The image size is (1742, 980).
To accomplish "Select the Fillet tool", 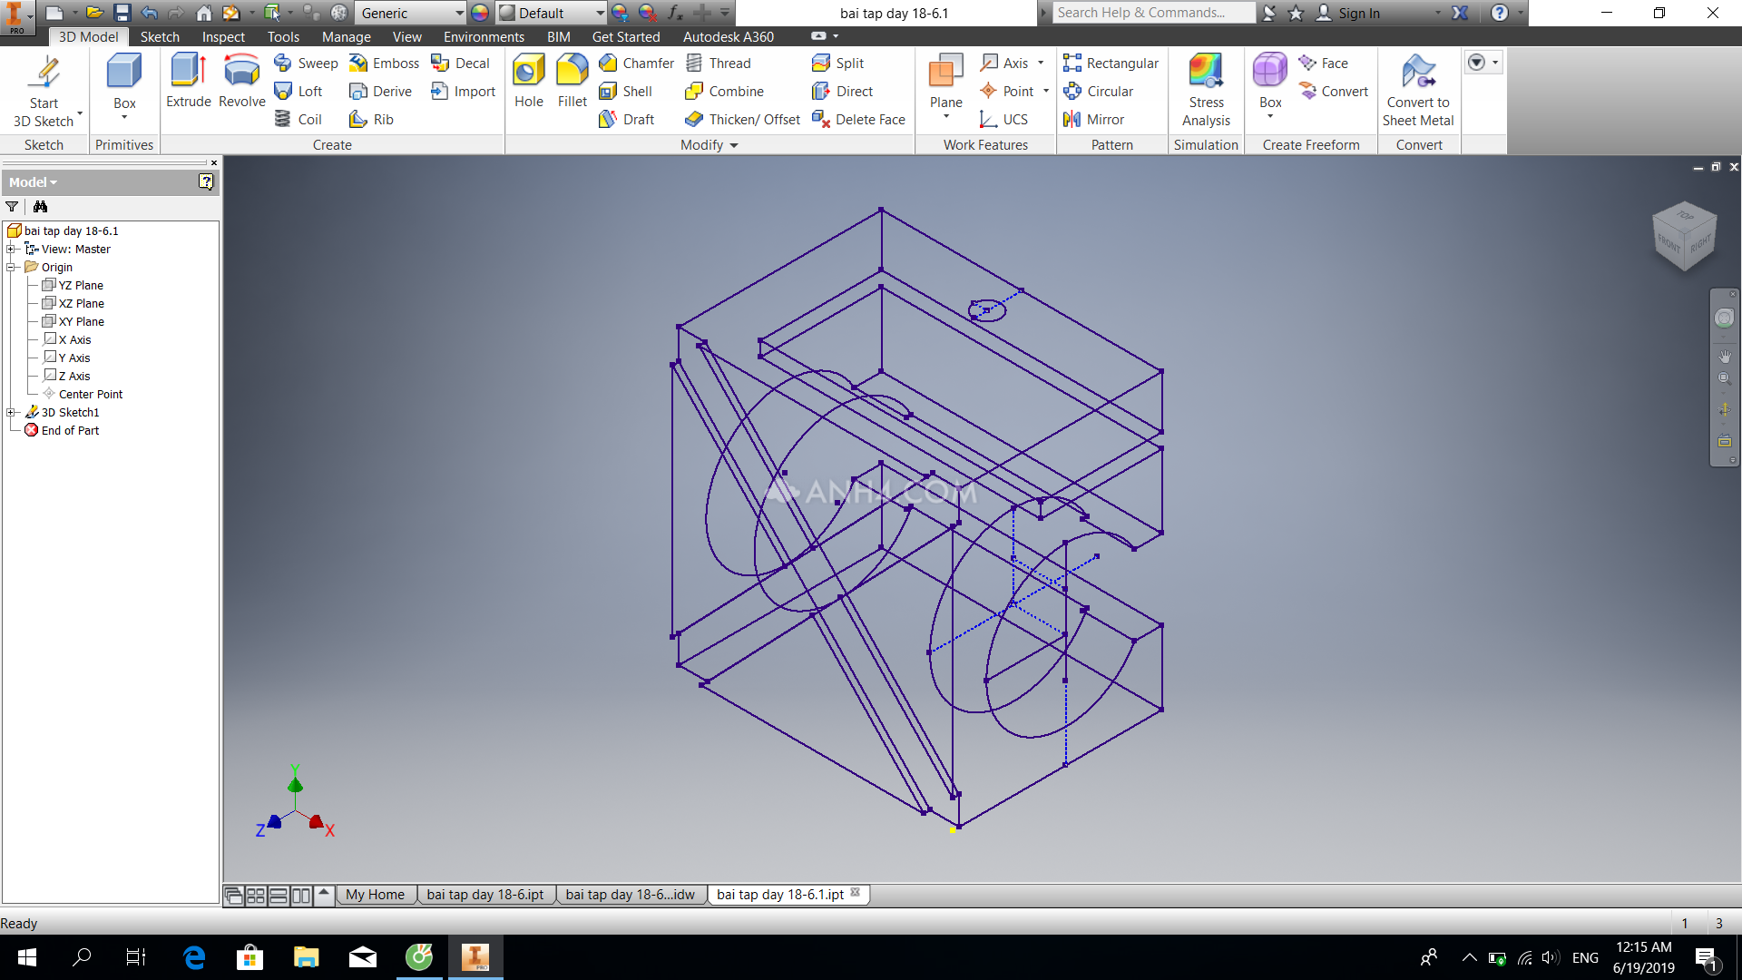I will coord(572,82).
